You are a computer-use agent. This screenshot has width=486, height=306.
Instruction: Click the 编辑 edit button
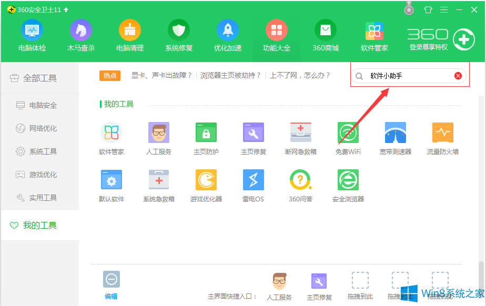point(112,285)
